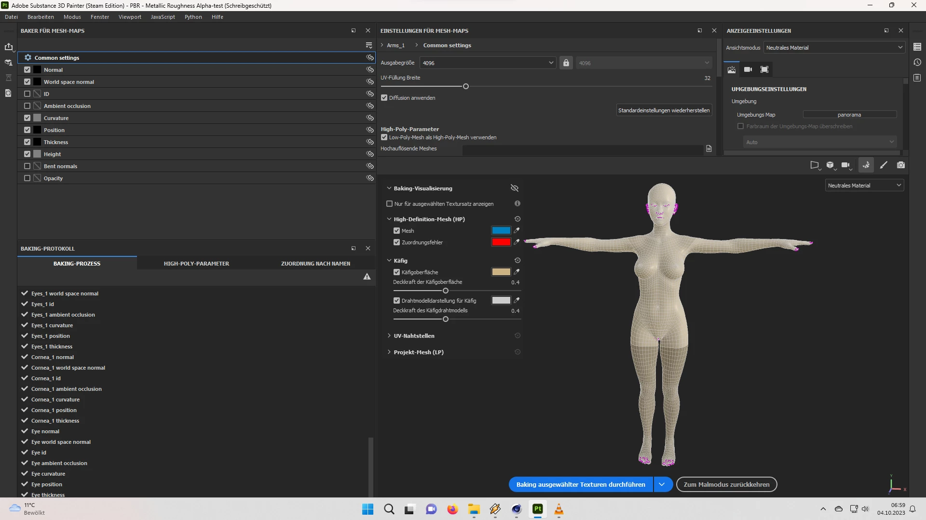The height and width of the screenshot is (520, 926).
Task: Reset Käfig settings icon
Action: [x=517, y=261]
